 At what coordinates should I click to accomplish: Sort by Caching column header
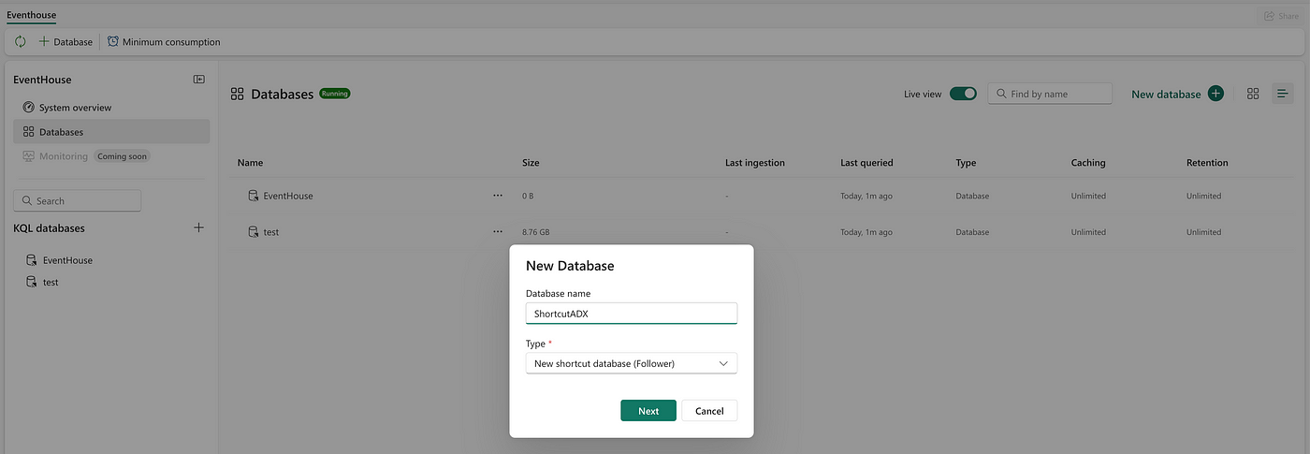click(x=1088, y=163)
